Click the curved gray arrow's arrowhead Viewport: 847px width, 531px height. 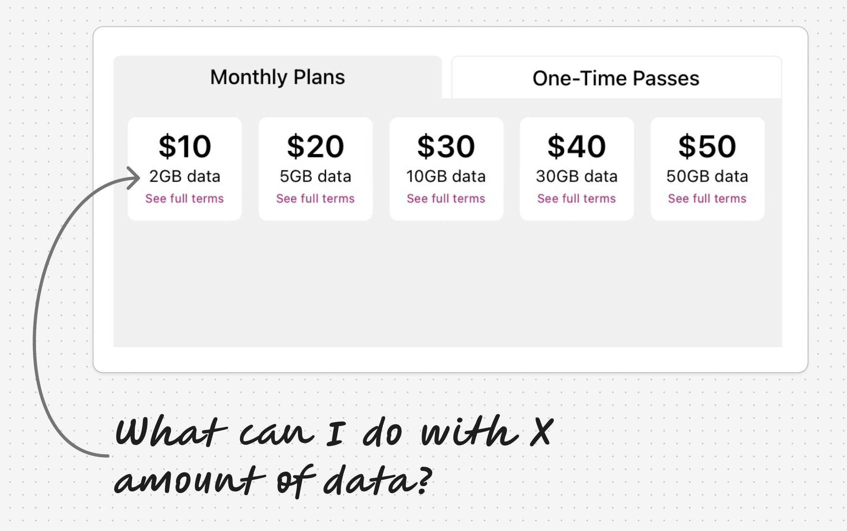click(x=134, y=178)
